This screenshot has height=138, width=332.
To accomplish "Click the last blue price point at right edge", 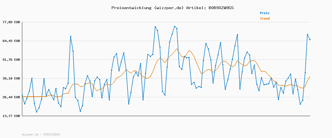I will click(310, 40).
